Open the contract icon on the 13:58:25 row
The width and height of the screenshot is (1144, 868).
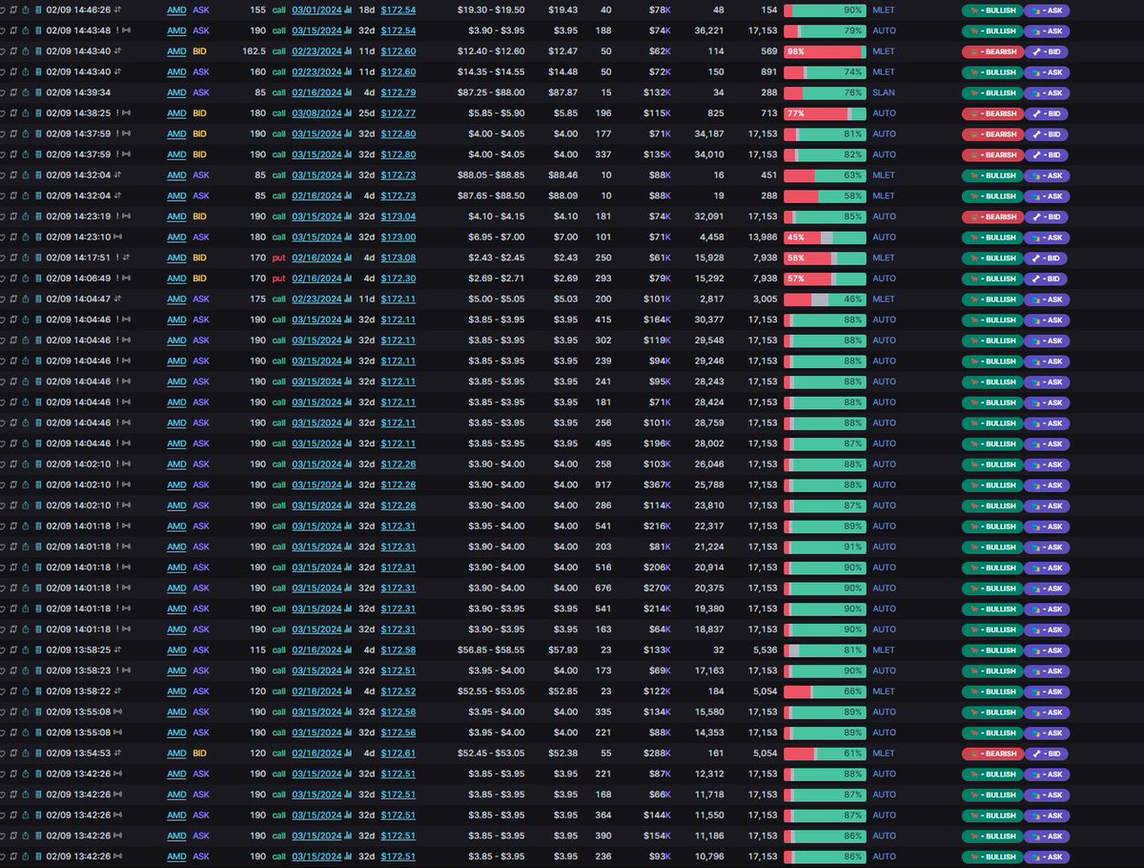[38, 650]
